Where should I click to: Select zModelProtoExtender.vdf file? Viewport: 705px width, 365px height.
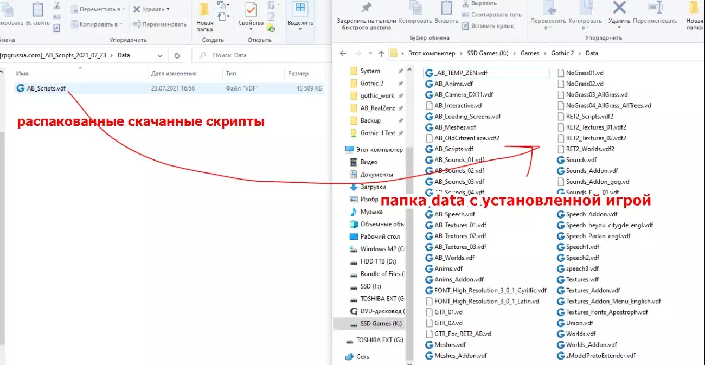tap(596, 355)
